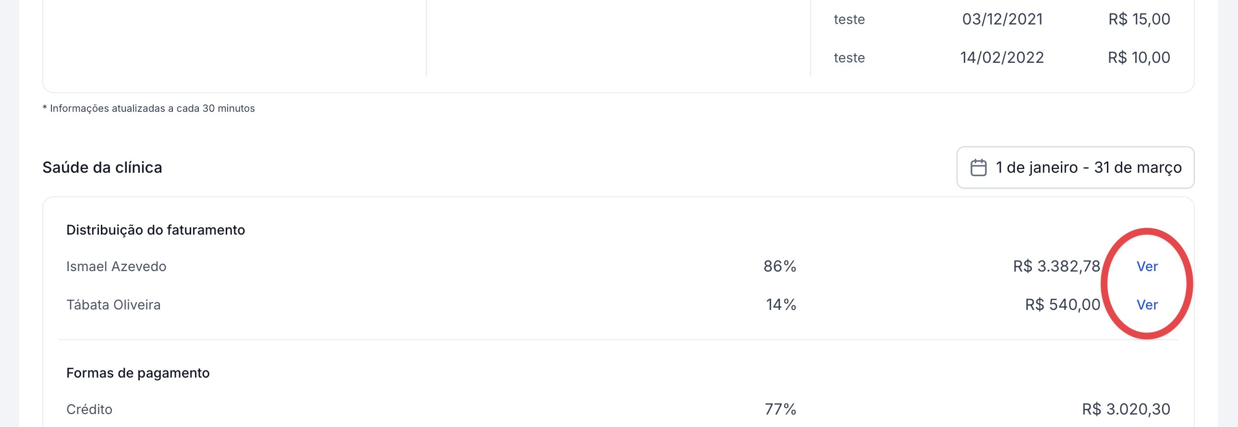Click the R$ 3.382,78 amount
The width and height of the screenshot is (1238, 427).
tap(1056, 266)
